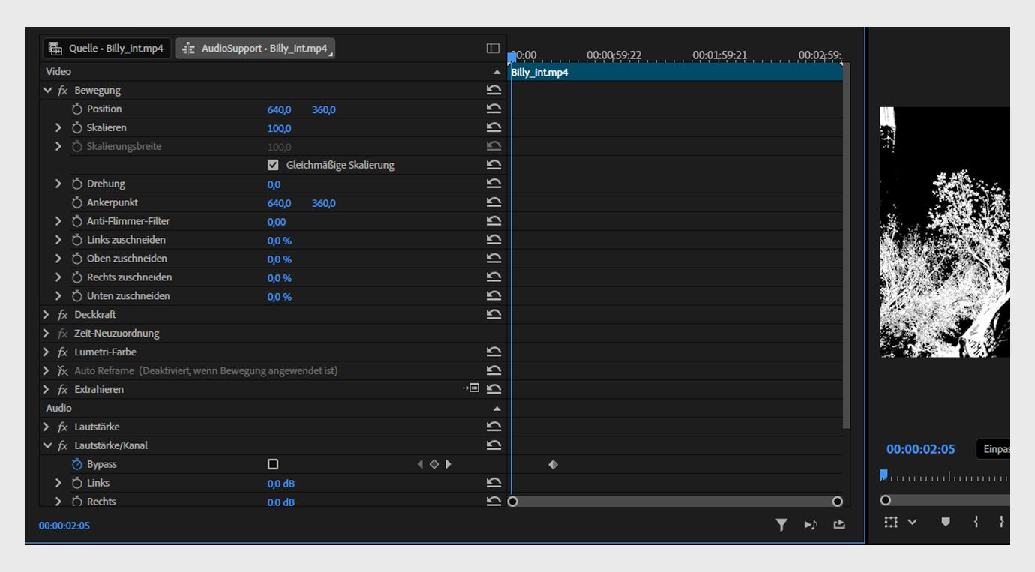Collapse the Video section with the arrow
This screenshot has height=572, width=1035.
496,72
